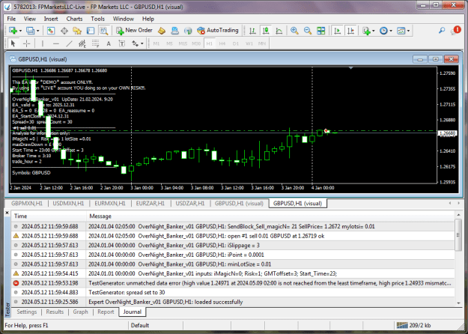Select the M15 timeframe button
Screen dimensions: 468x334
183,43
